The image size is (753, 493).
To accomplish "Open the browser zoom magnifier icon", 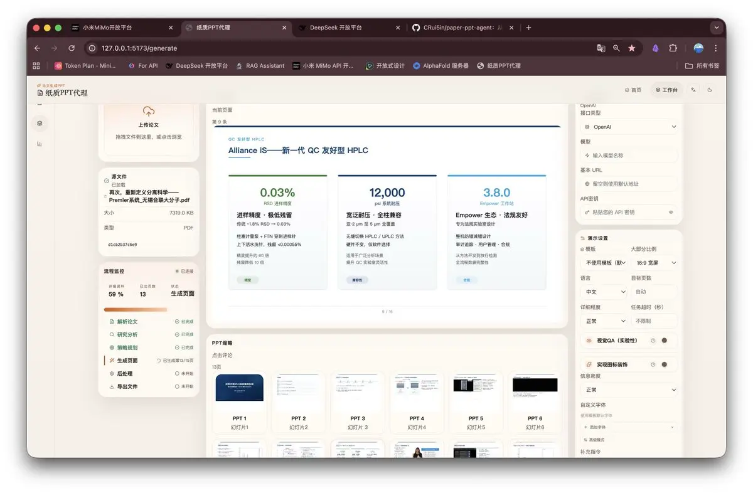I will click(617, 48).
